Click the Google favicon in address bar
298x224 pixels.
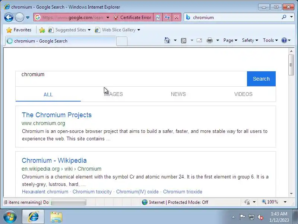tap(38, 17)
